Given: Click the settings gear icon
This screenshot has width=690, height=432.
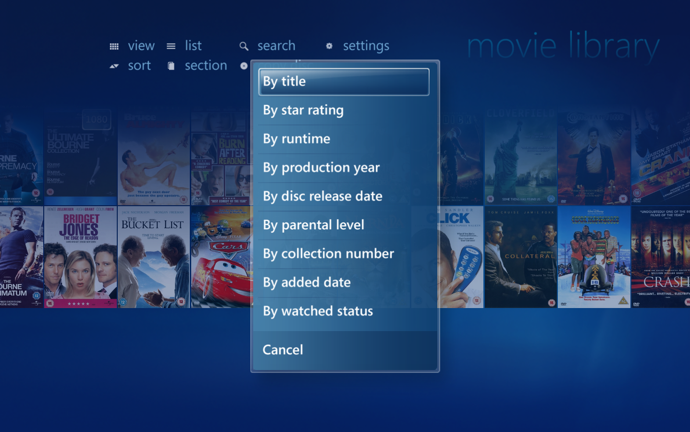Looking at the screenshot, I should click(x=329, y=46).
